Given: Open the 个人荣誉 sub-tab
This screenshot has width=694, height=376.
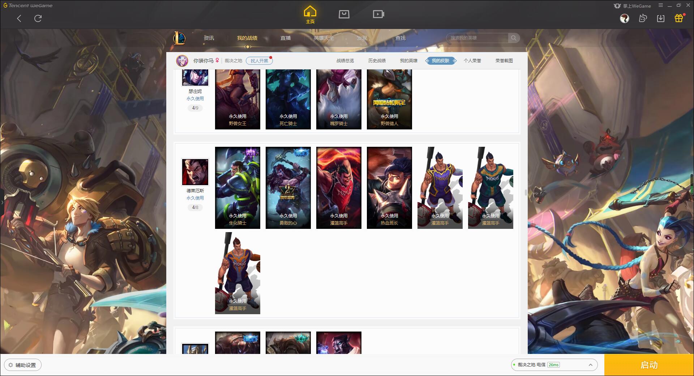Looking at the screenshot, I should tap(472, 61).
